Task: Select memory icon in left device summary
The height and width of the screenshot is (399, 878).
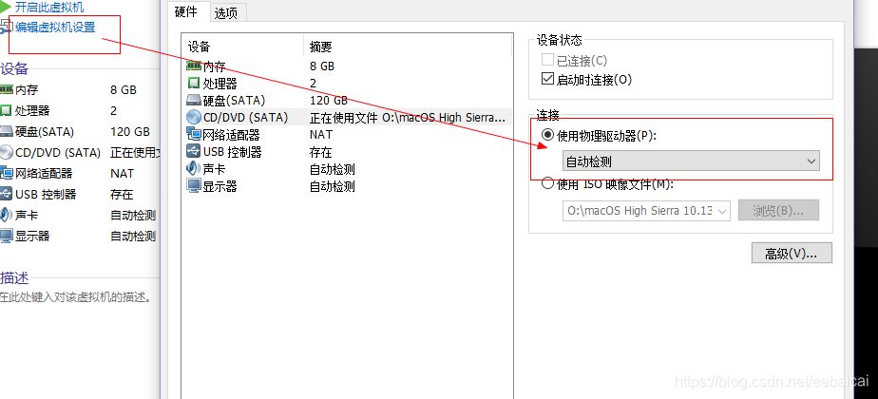Action: [x=6, y=89]
